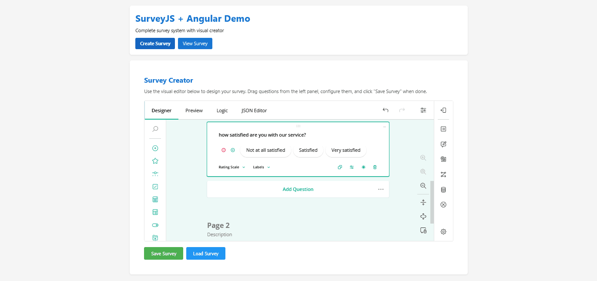
Task: Click the trash icon to delete question
Action: [x=375, y=167]
